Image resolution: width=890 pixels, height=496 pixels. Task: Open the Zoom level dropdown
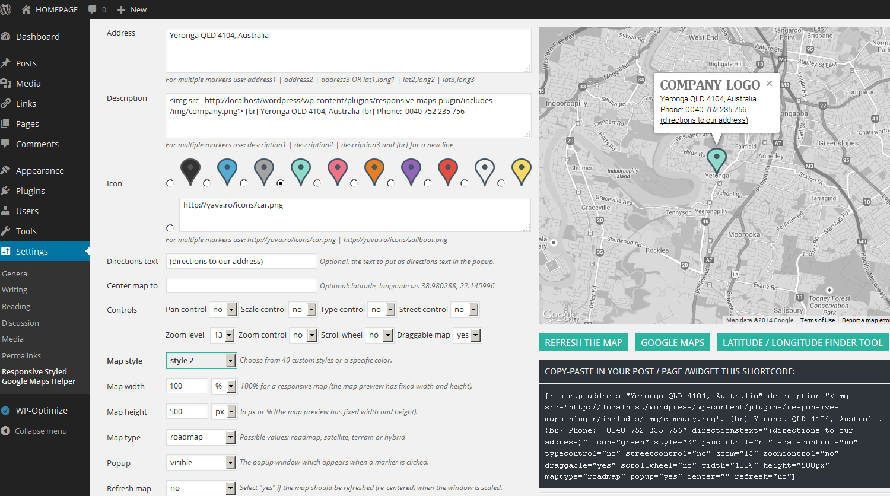coord(223,335)
